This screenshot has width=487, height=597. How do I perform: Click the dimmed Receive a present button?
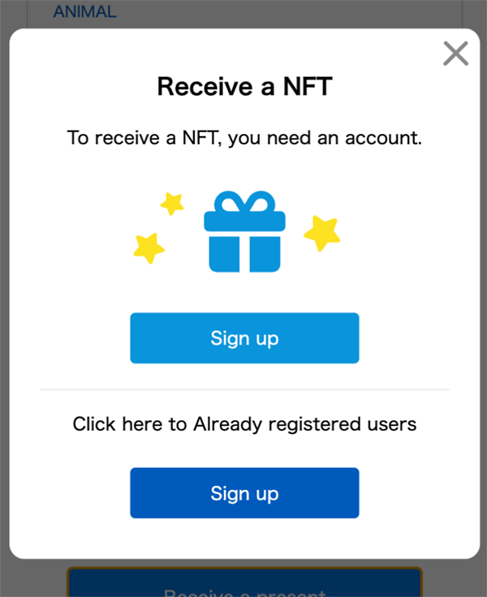[244, 582]
